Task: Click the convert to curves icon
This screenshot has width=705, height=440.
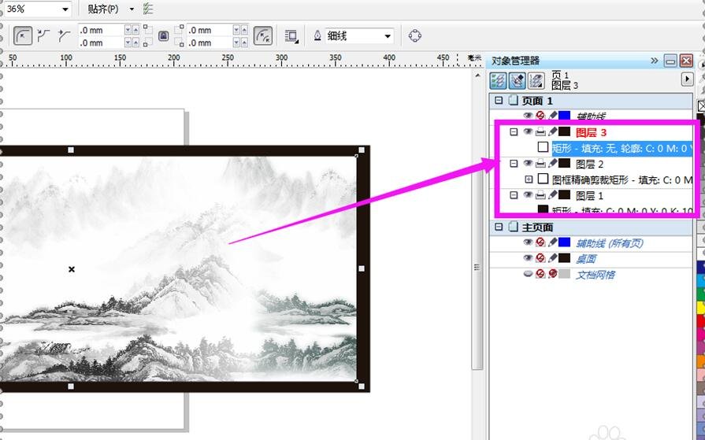Action: [x=415, y=36]
